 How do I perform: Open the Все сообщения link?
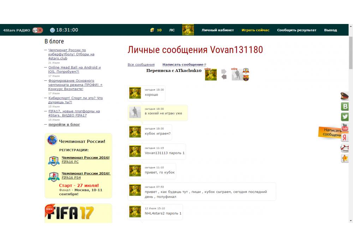point(141,65)
